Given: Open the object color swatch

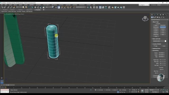Looking at the screenshot, I should 166,41.
